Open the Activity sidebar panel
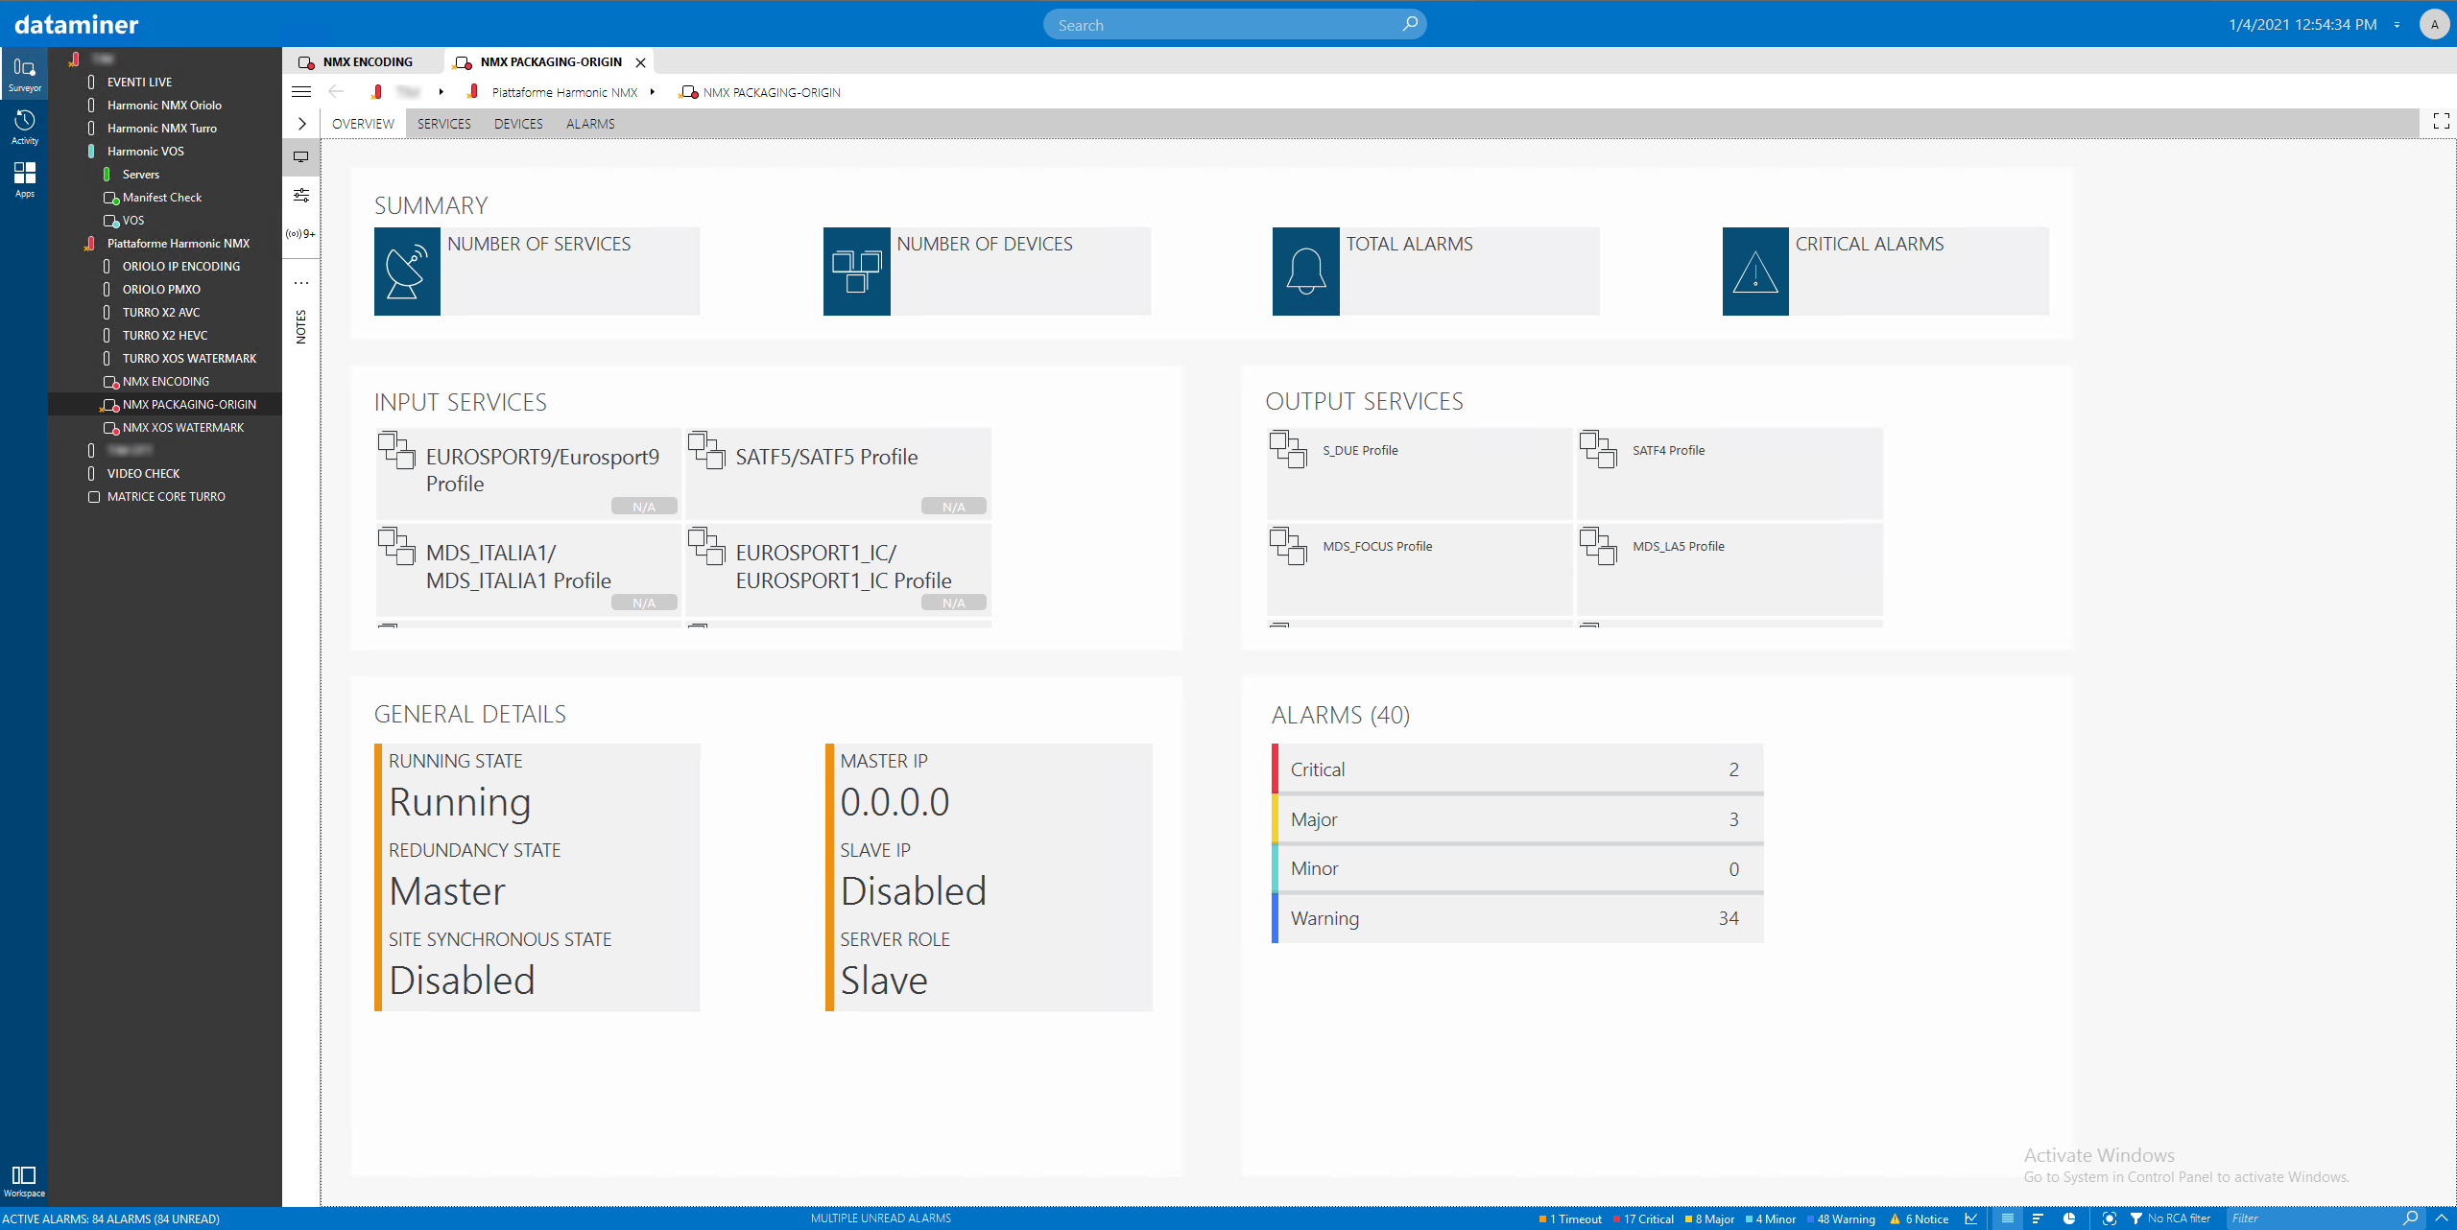Image resolution: width=2457 pixels, height=1230 pixels. [24, 127]
